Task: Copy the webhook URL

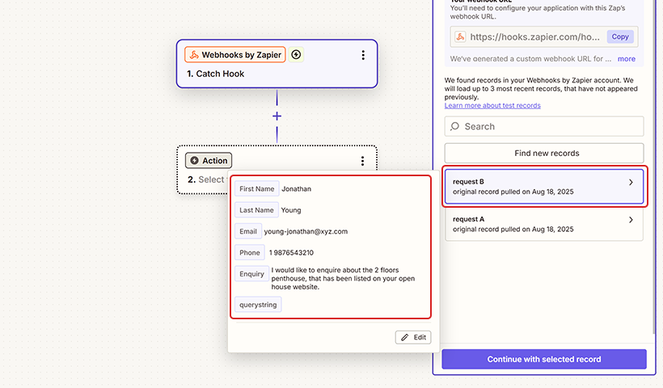Action: (620, 36)
